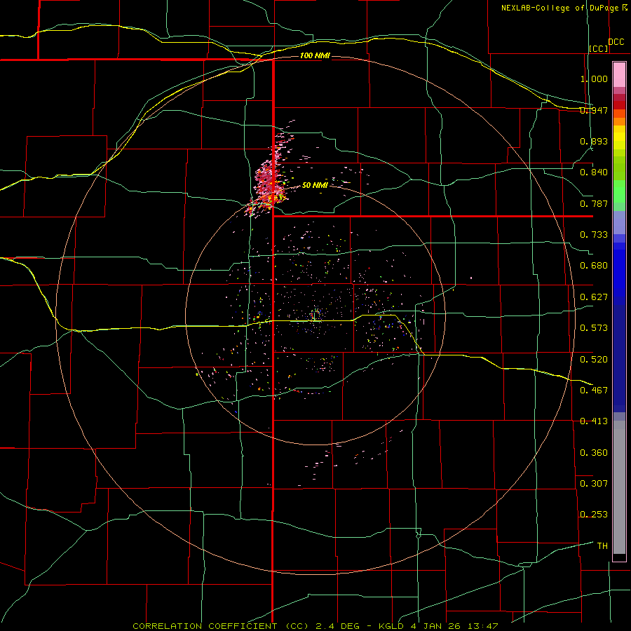
Task: Click the 0.840 color scale value
Action: (x=594, y=172)
